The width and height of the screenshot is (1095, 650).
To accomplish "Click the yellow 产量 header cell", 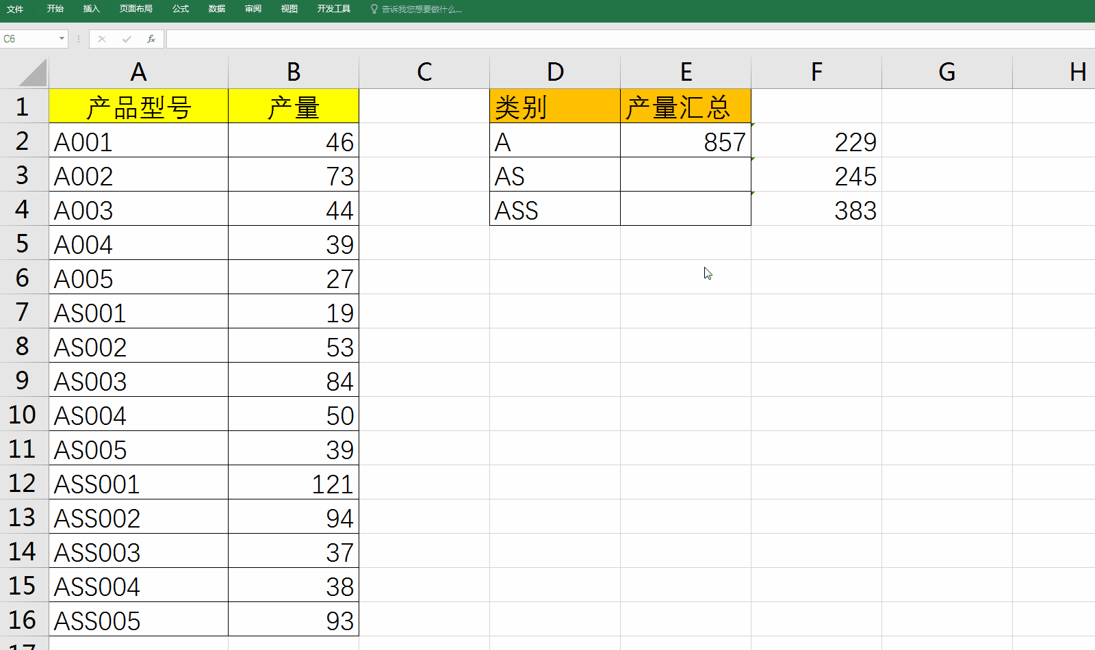I will point(294,106).
